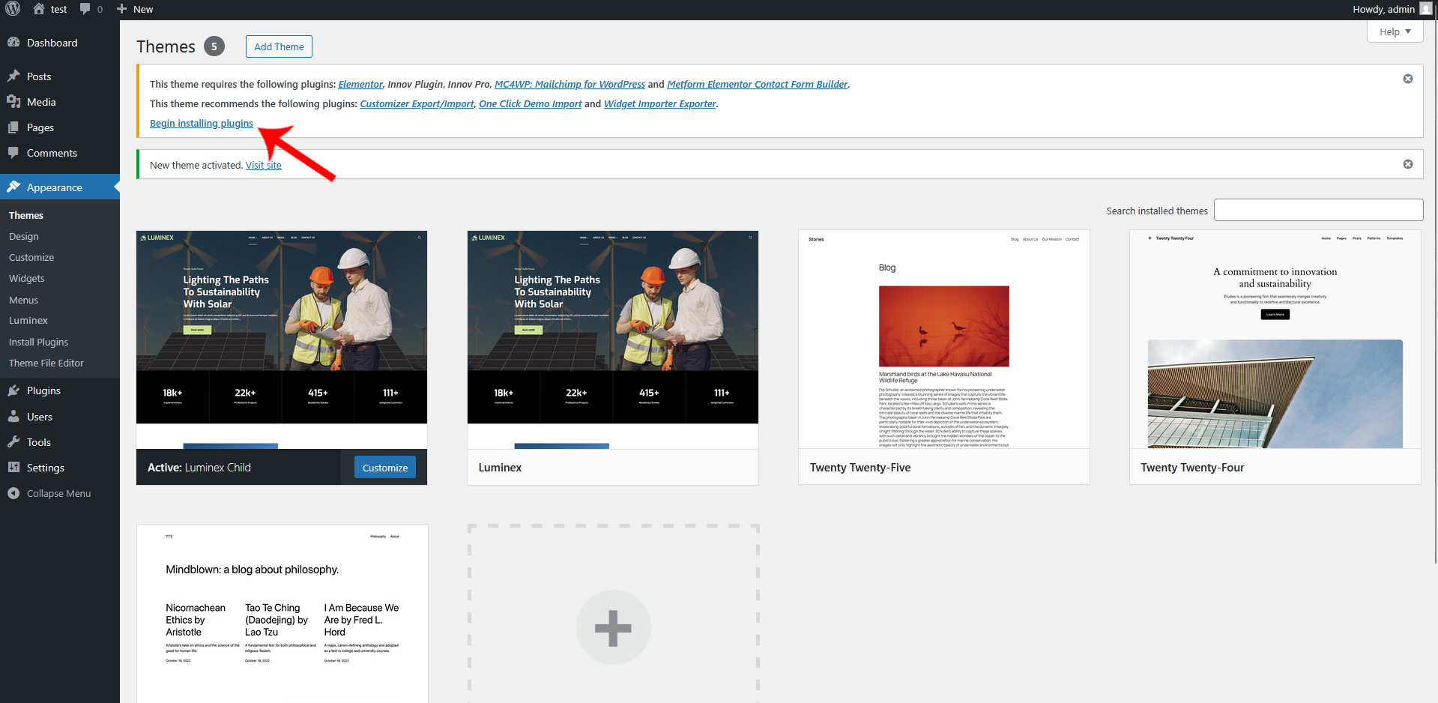
Task: Click the Plugins plug icon in sidebar
Action: 13,390
